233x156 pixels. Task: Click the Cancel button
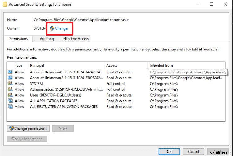pyautogui.click(x=193, y=152)
